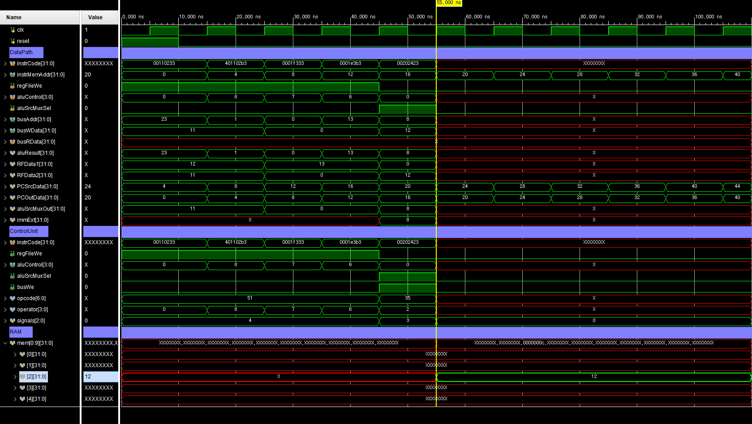Click the [3][31:0] element icon
The height and width of the screenshot is (424, 752).
pos(22,388)
